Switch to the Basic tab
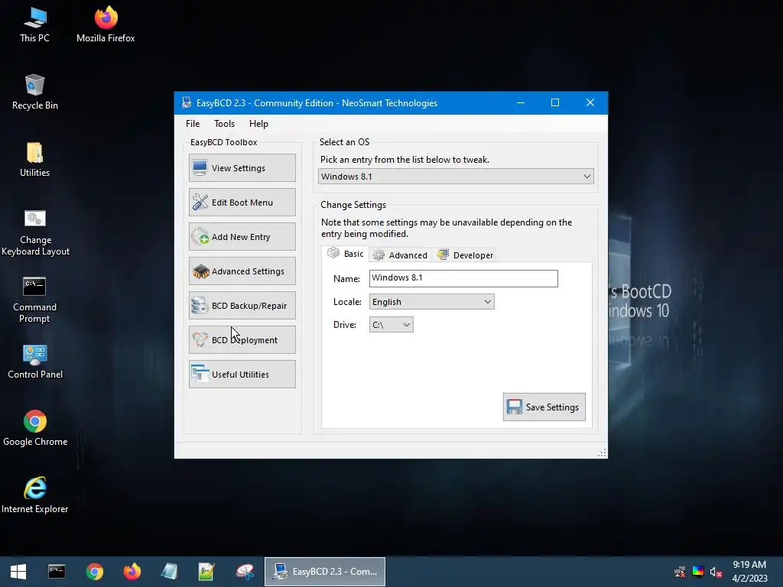 point(346,254)
